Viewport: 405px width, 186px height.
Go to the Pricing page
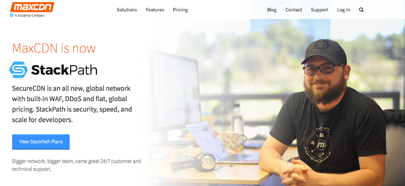pyautogui.click(x=180, y=10)
